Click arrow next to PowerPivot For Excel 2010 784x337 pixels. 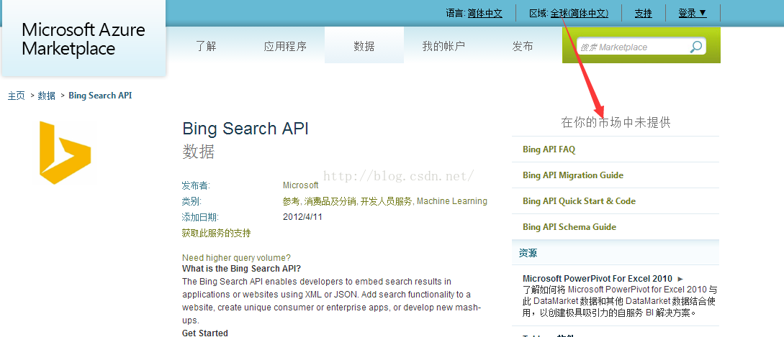coord(680,279)
